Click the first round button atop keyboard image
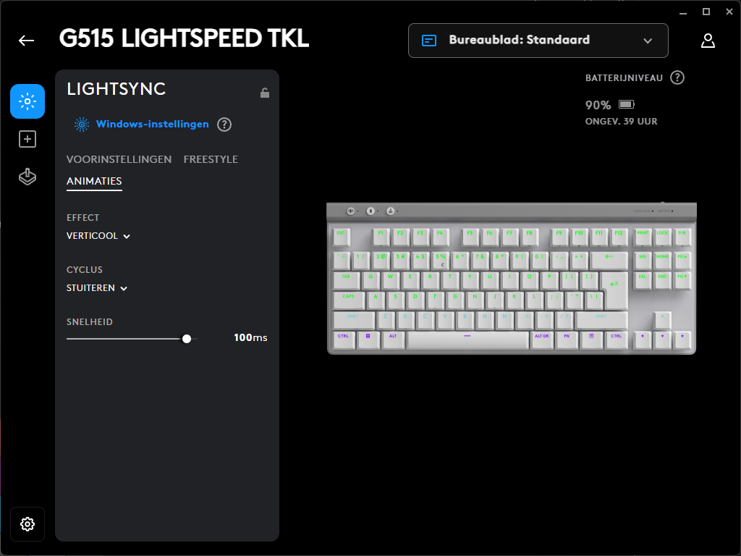 (351, 211)
